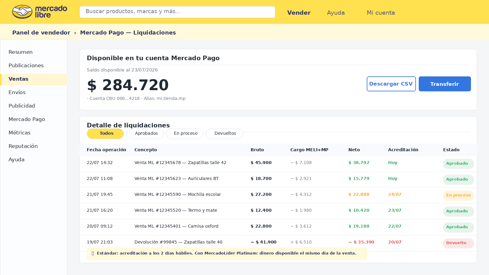Click Aprobado badge for Camisa oxford
This screenshot has height=275, width=489.
pyautogui.click(x=458, y=227)
